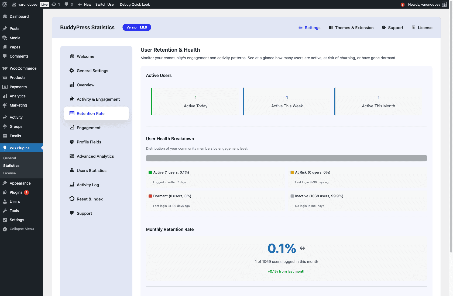Viewport: 453px width, 296px height.
Task: Open the Advanced Analytics section icon
Action: click(x=72, y=156)
